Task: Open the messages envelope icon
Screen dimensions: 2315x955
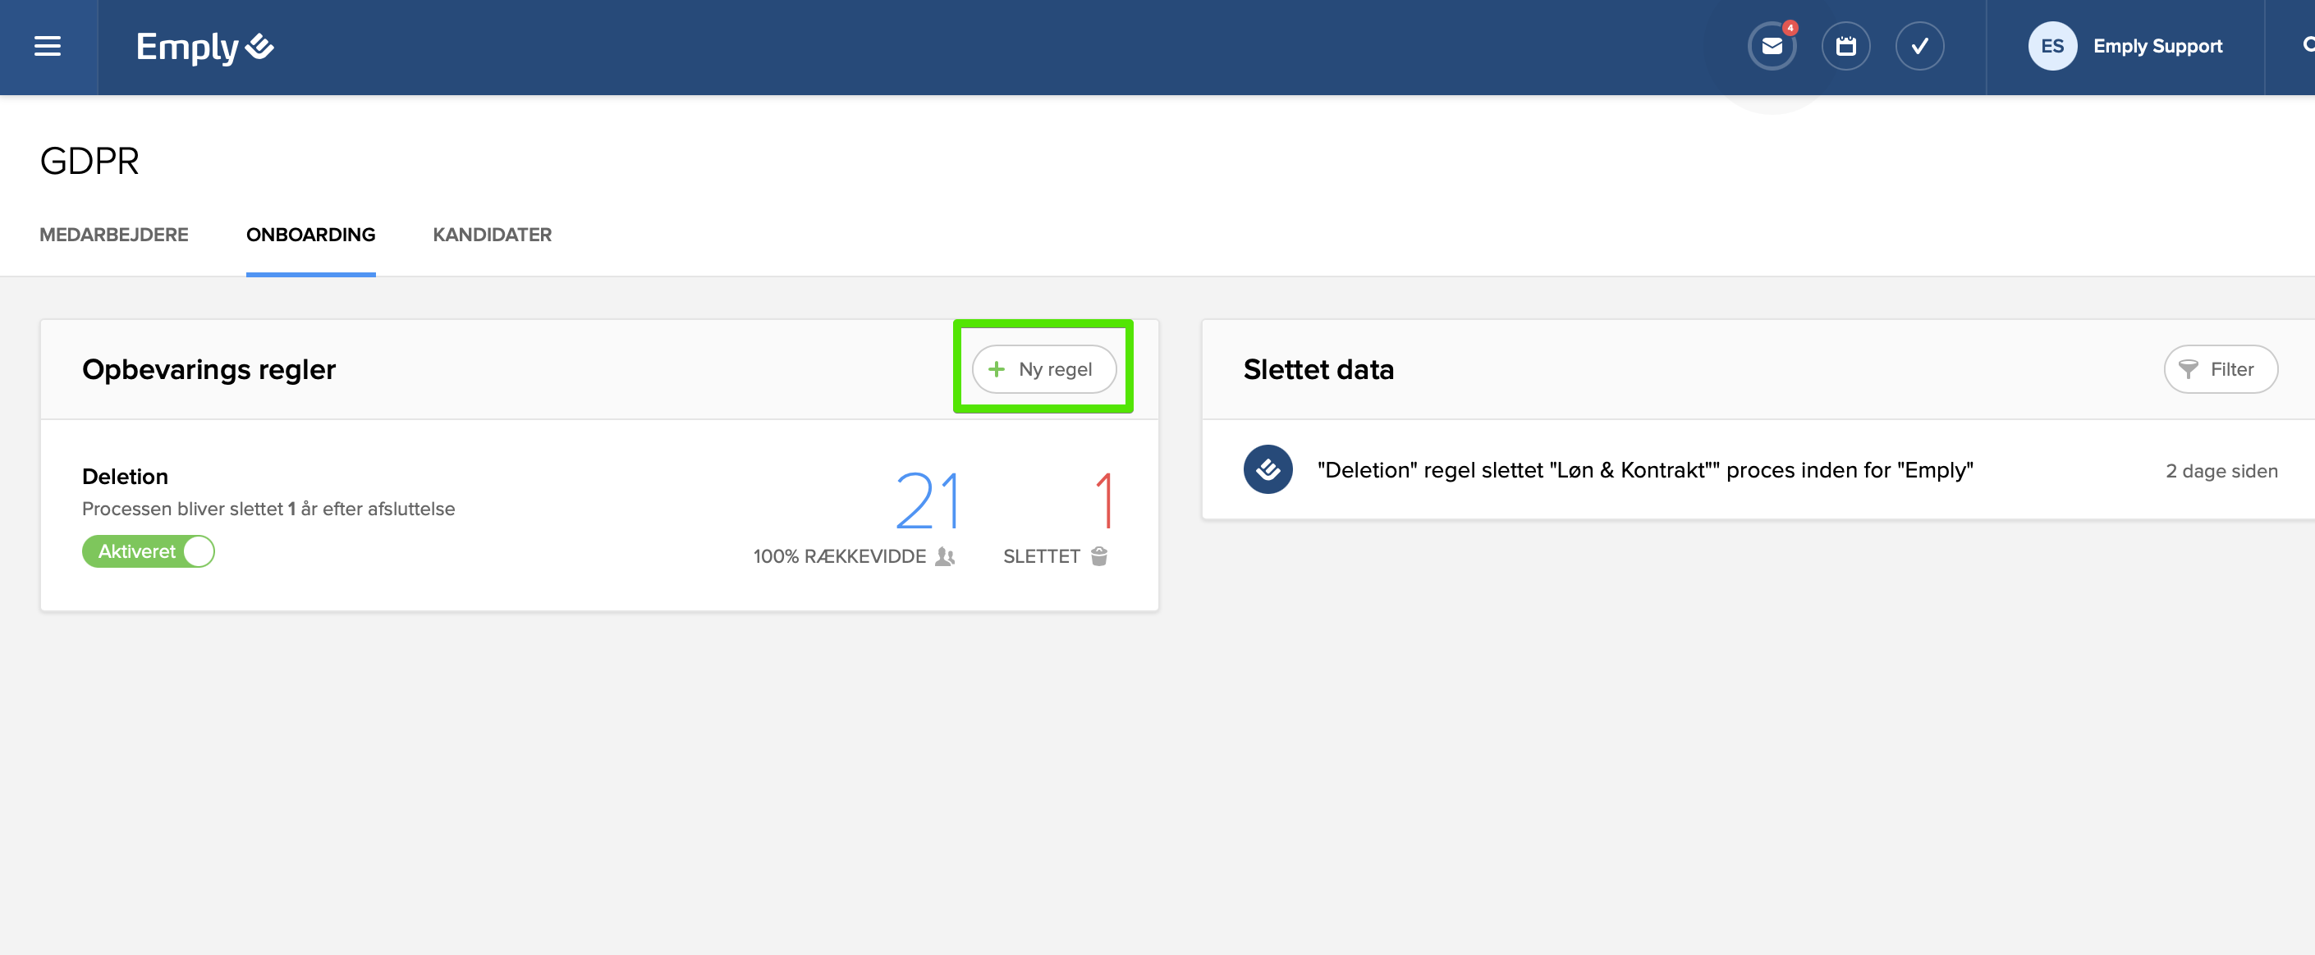Action: (x=1772, y=47)
